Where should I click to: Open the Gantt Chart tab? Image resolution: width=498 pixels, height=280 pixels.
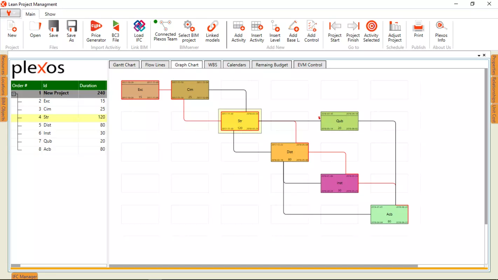(124, 65)
